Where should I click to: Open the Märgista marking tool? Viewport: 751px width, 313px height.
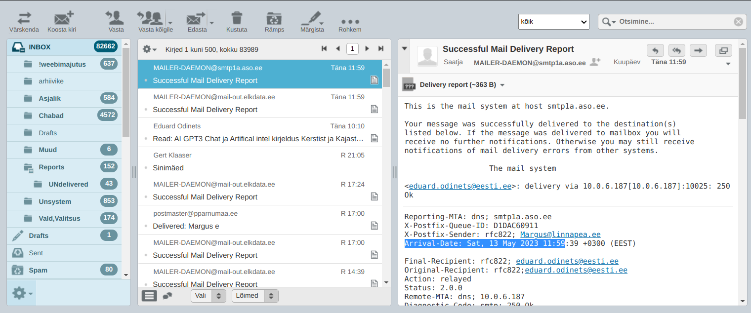click(x=312, y=22)
